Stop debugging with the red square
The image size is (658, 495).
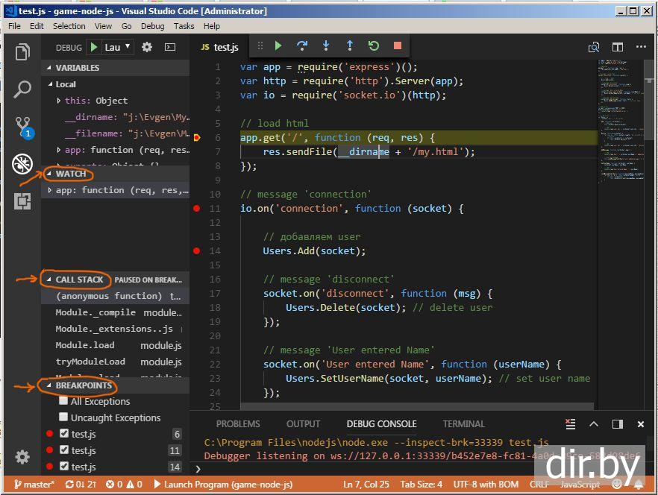click(398, 46)
